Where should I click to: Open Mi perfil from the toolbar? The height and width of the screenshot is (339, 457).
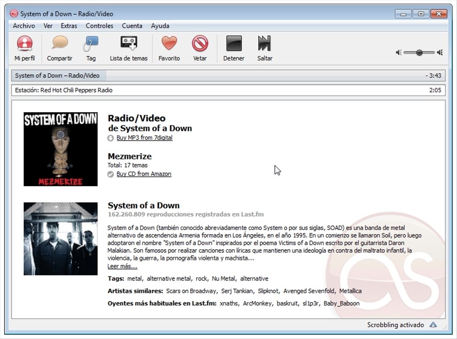click(25, 48)
